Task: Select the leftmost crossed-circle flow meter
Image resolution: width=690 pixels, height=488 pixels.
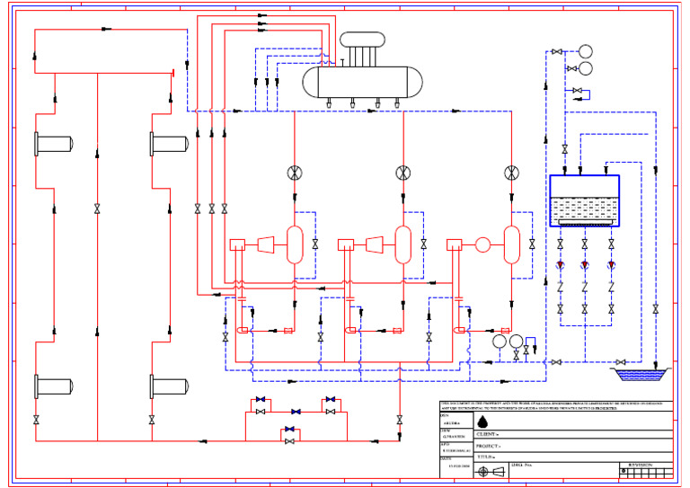Action: [295, 173]
